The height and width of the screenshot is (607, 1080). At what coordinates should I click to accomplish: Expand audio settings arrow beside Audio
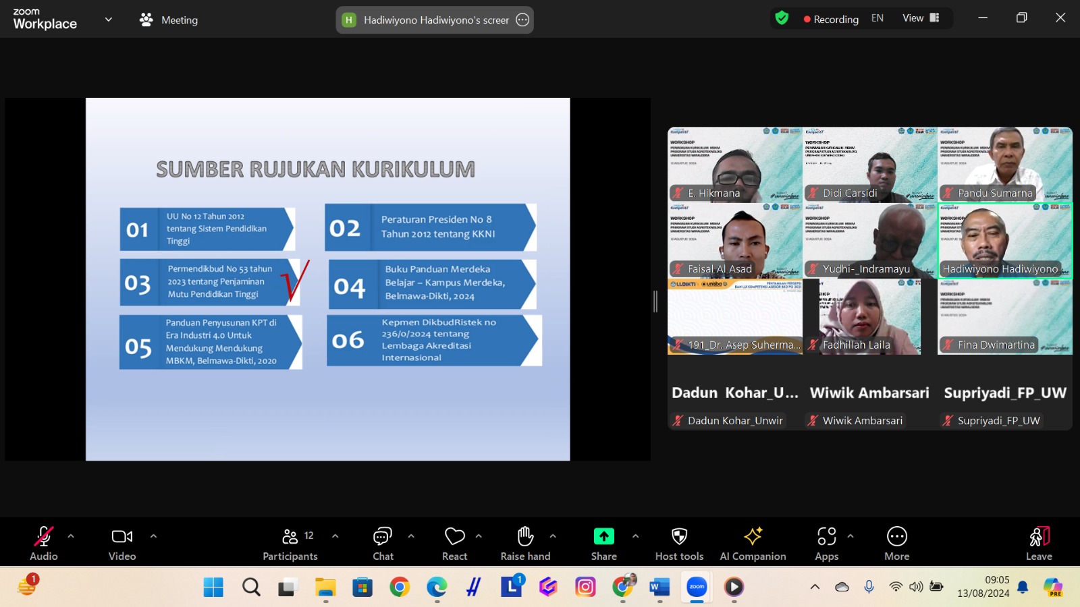pos(71,536)
